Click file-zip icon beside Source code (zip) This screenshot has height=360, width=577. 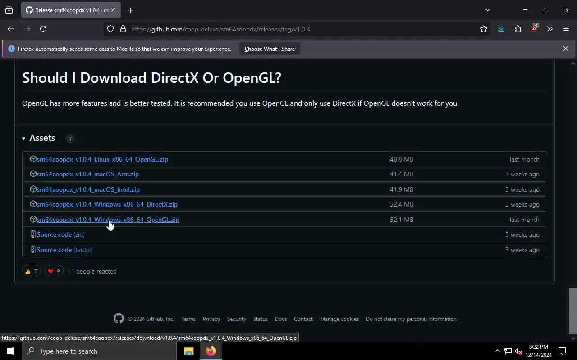(33, 234)
